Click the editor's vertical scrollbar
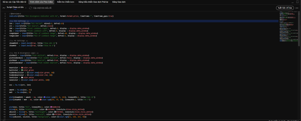The width and height of the screenshot is (301, 121). pyautogui.click(x=300, y=29)
